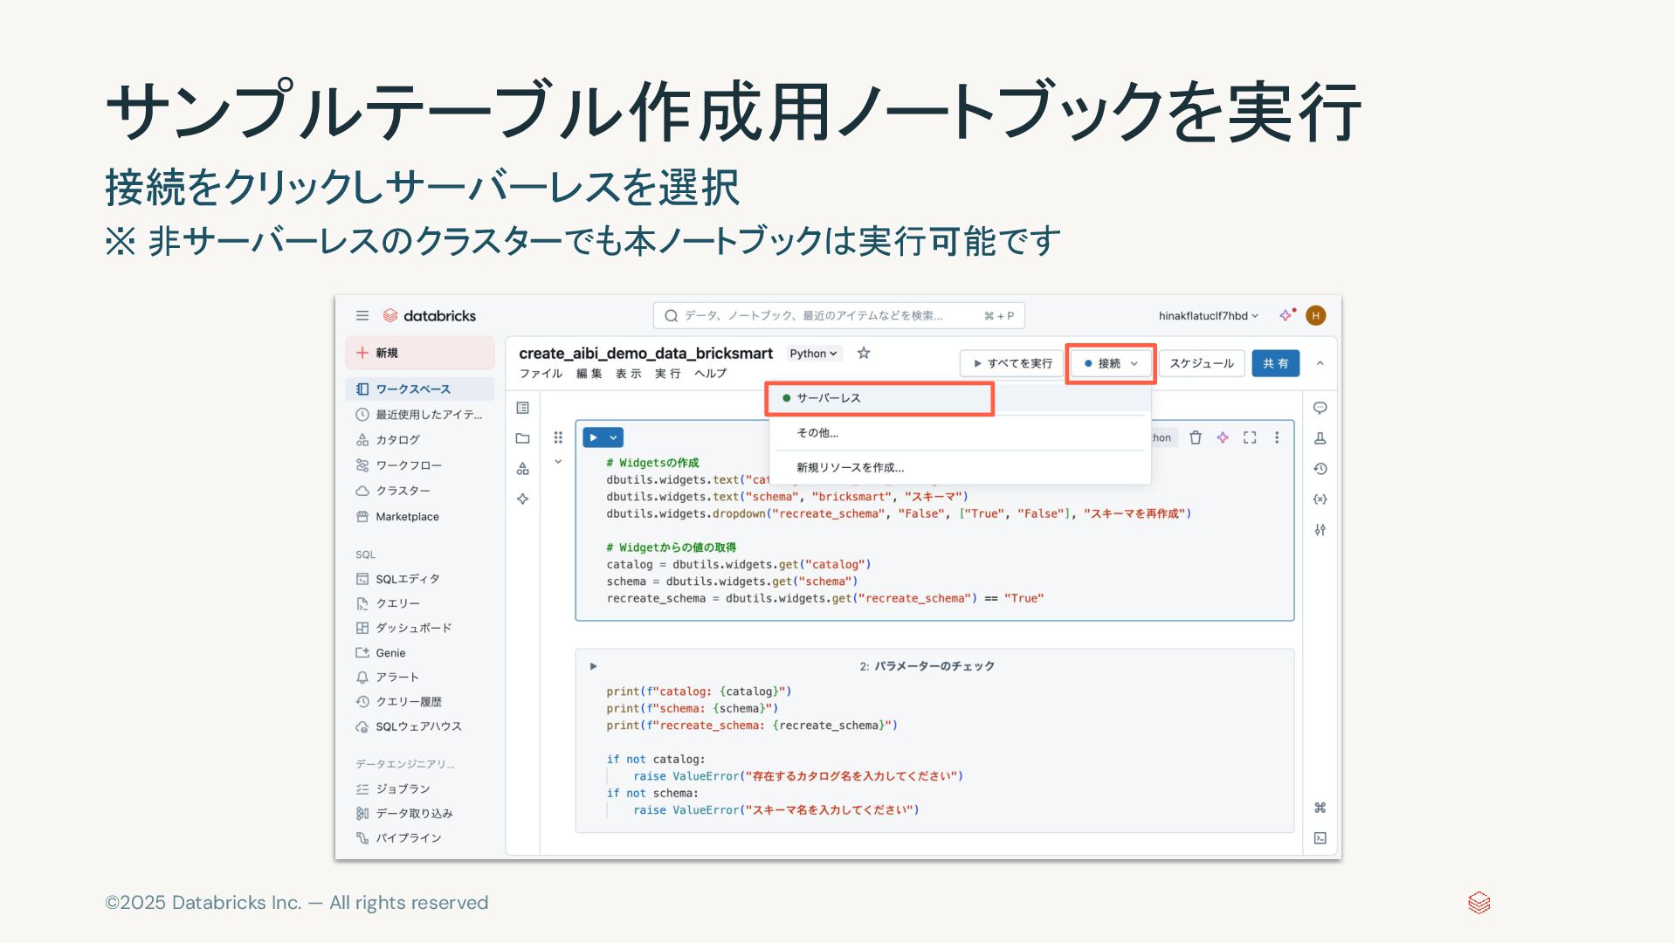1675x943 pixels.
Task: Open Marketplace in sidebar
Action: click(420, 517)
